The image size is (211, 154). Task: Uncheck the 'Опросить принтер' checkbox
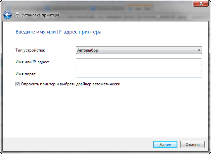pyautogui.click(x=17, y=84)
